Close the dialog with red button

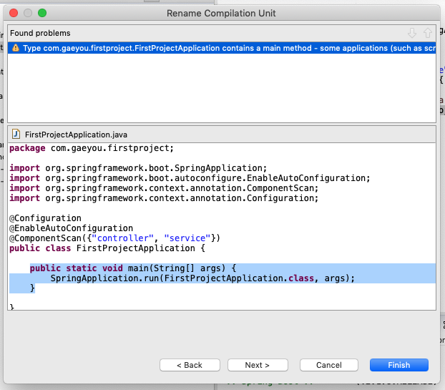click(x=14, y=13)
